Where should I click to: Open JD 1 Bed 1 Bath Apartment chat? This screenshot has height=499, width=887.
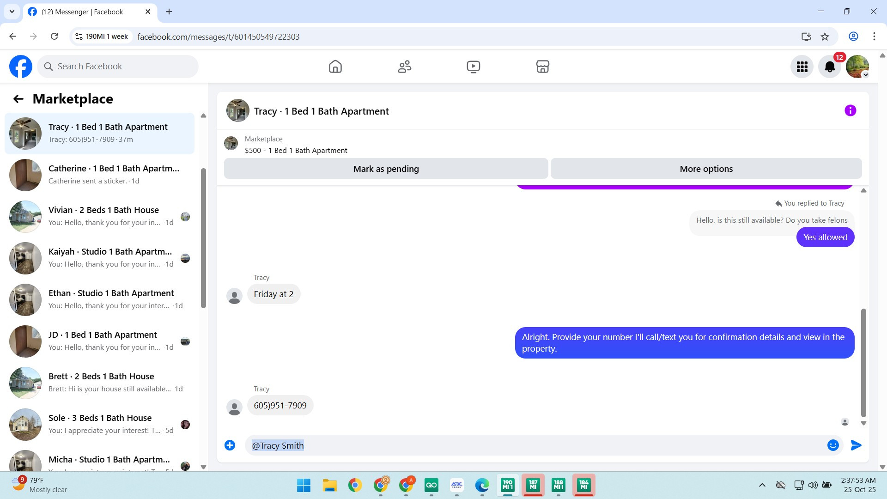coord(99,341)
